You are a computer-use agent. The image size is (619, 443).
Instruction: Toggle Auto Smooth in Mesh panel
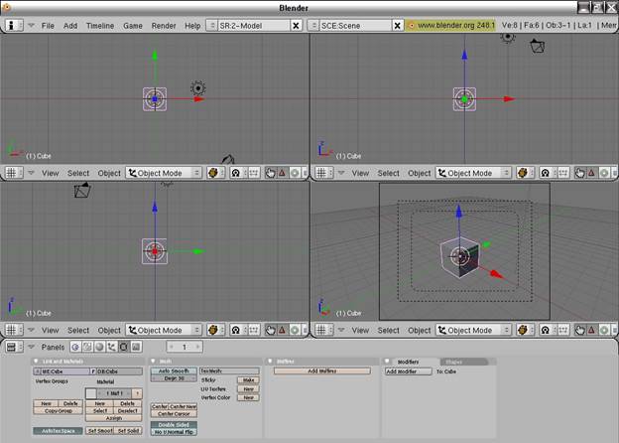point(174,370)
